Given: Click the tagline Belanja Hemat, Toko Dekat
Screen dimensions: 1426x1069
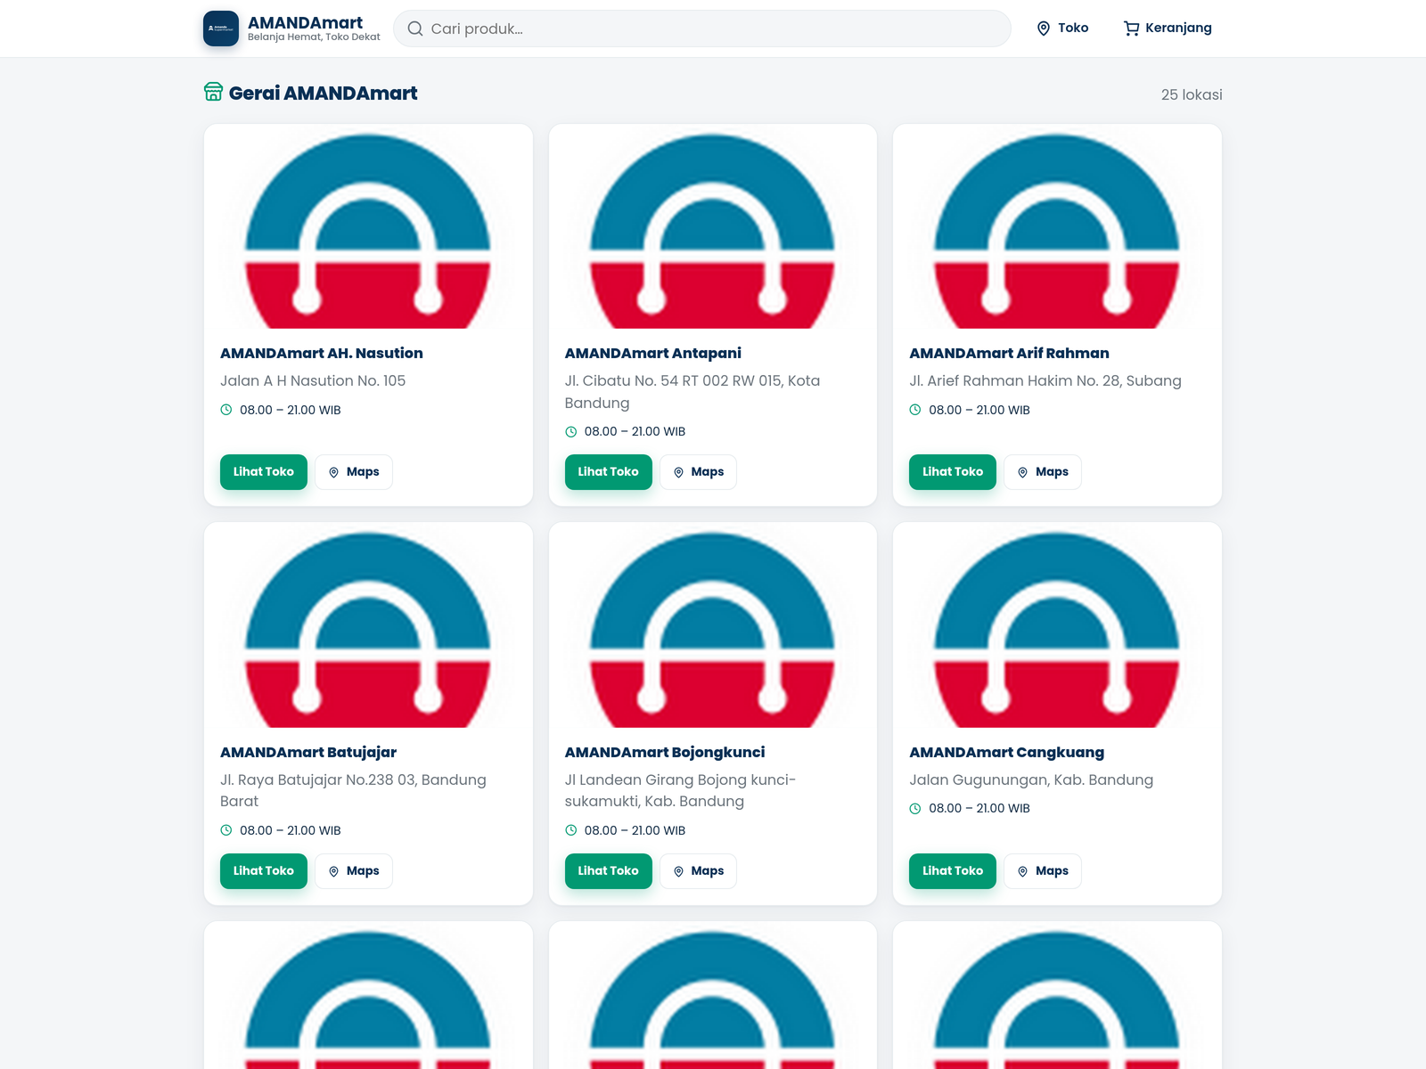Looking at the screenshot, I should (x=314, y=37).
